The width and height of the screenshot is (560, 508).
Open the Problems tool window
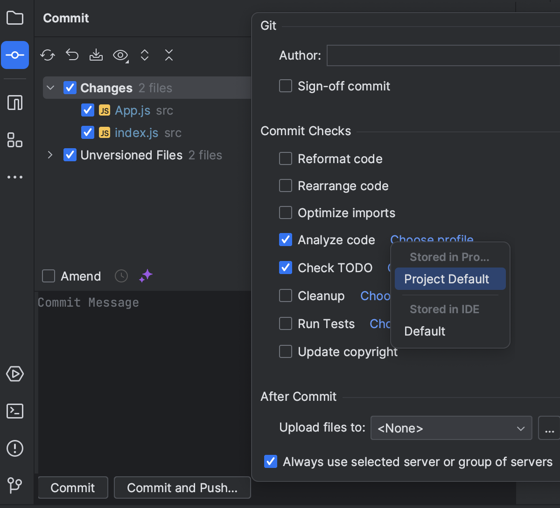coord(15,448)
